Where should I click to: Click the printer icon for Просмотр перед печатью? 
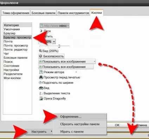pyautogui.click(x=41, y=77)
